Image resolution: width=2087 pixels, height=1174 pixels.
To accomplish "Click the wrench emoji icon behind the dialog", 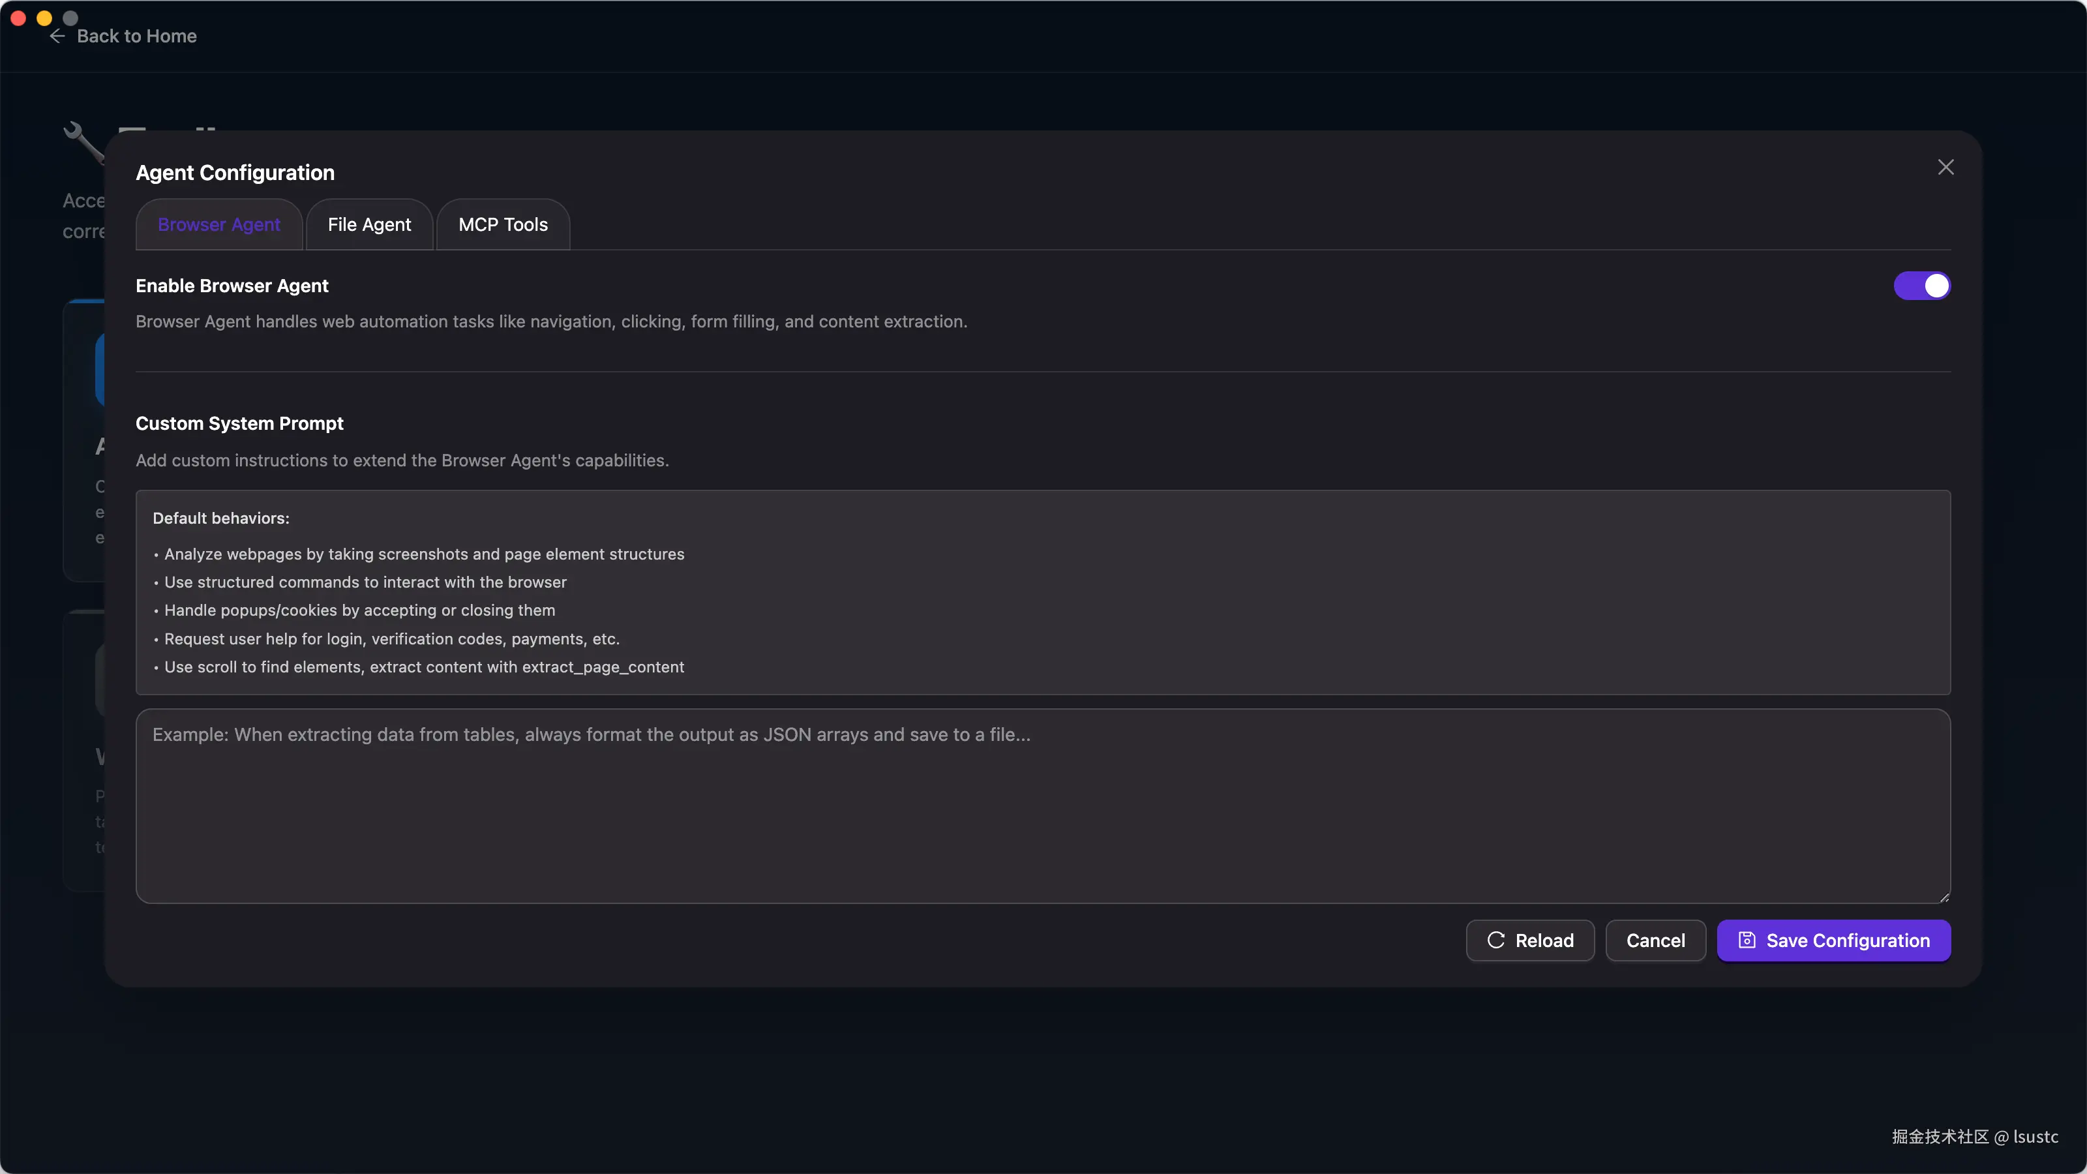I will tap(83, 143).
